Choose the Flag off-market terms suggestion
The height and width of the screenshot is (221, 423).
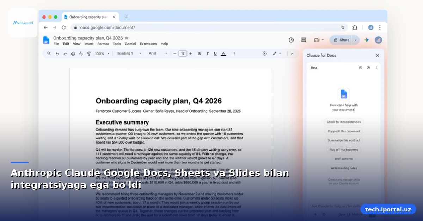[344, 150]
